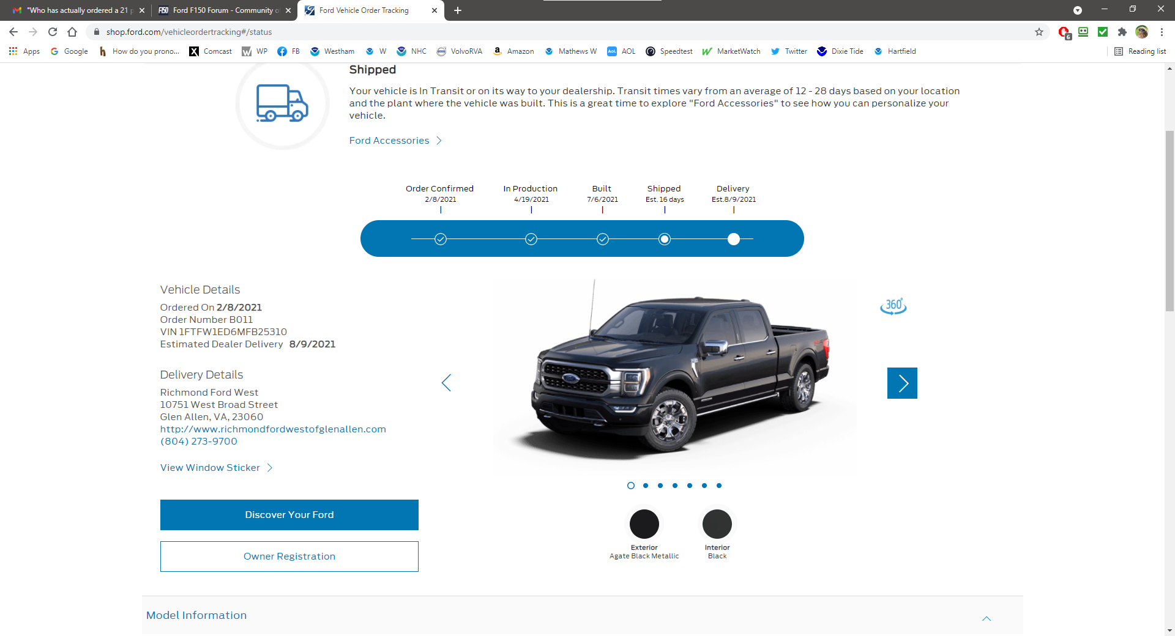
Task: Select the Agate Black Metallic exterior swatch
Action: click(644, 524)
